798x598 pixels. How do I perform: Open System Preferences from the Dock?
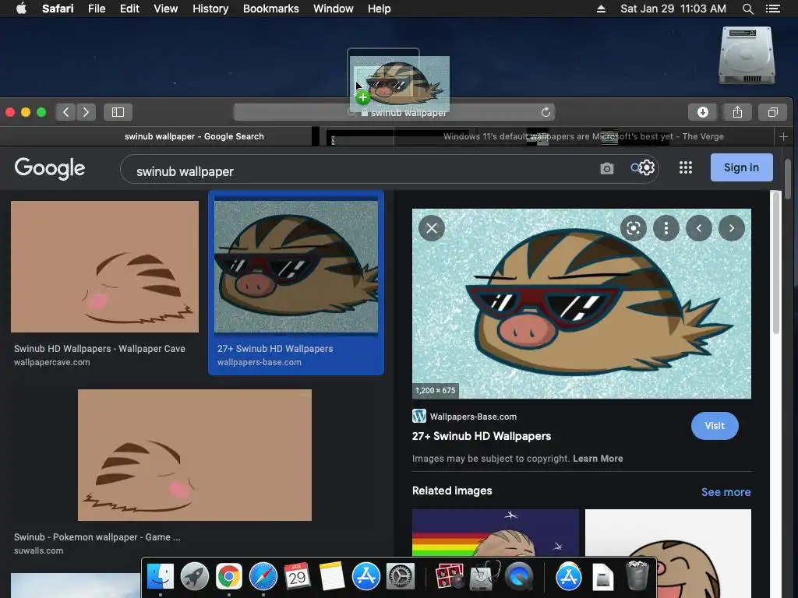(x=401, y=577)
